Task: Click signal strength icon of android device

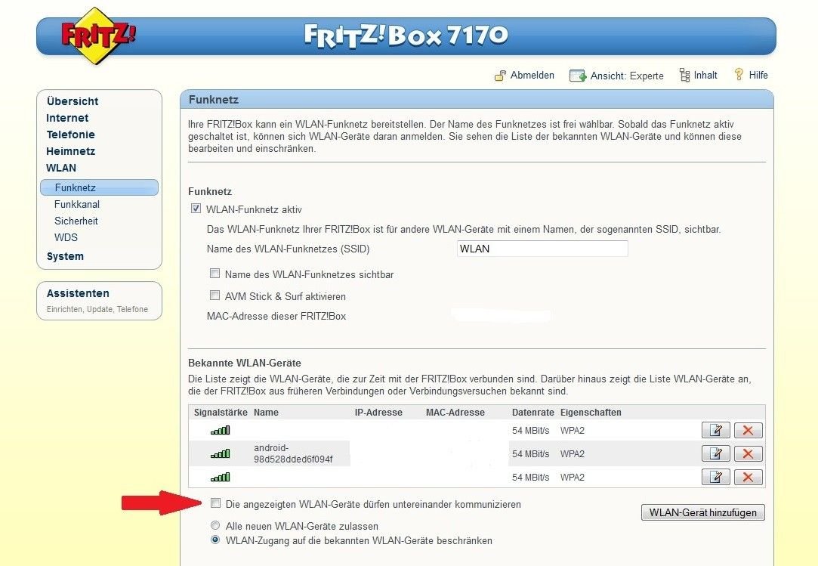Action: pos(220,453)
